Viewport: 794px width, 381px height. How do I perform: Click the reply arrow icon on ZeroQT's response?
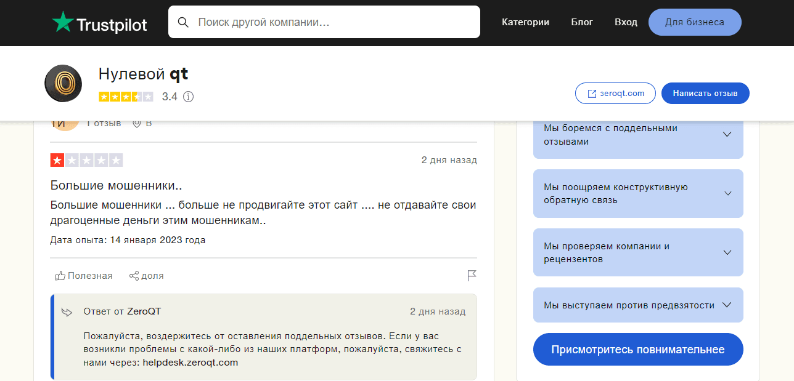66,311
